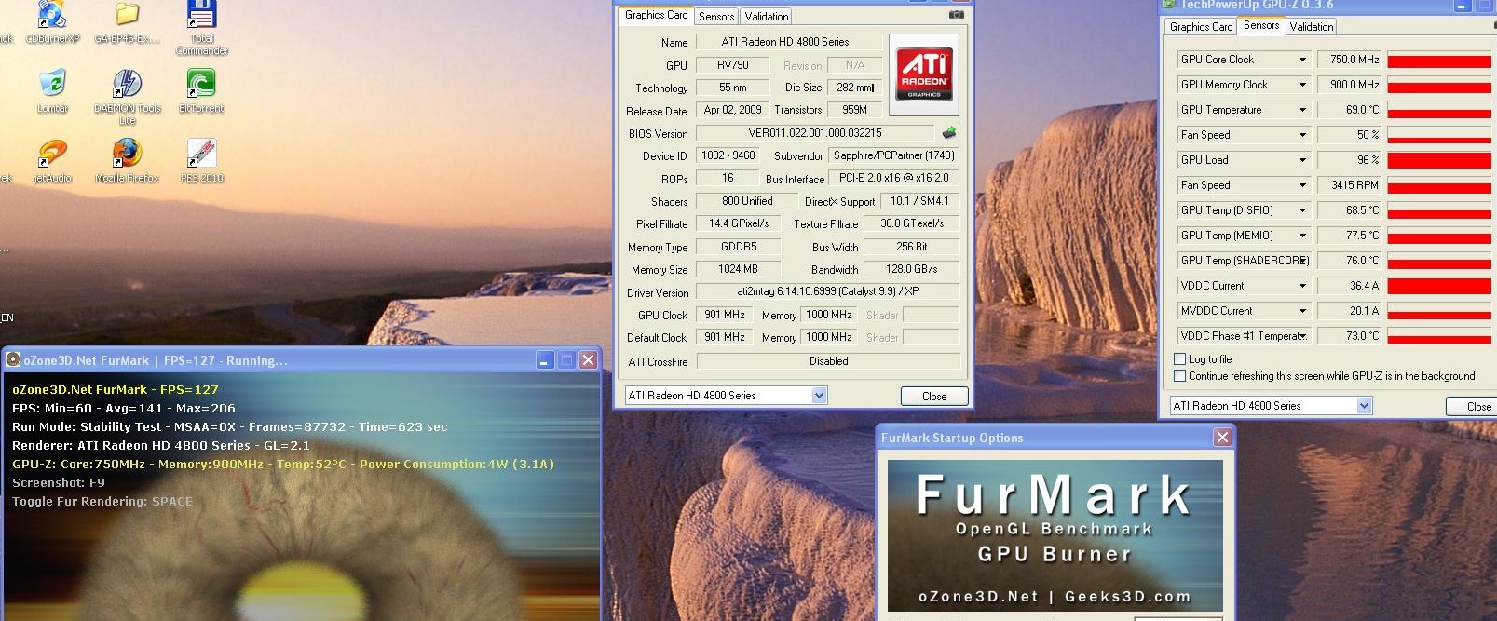This screenshot has width=1497, height=621.
Task: Minimize the FurMark running window
Action: (x=546, y=360)
